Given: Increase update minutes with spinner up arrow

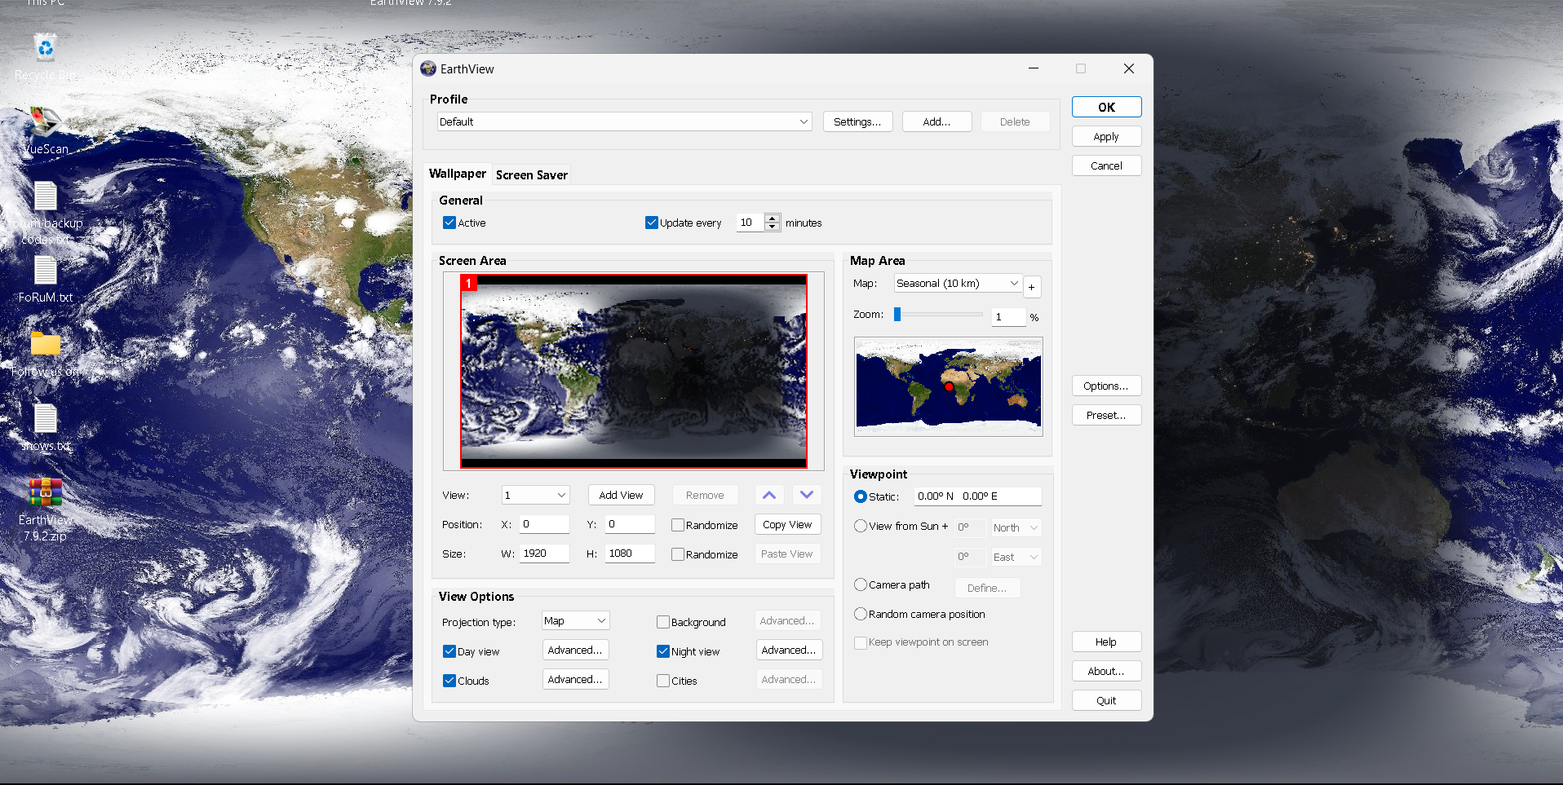Looking at the screenshot, I should pyautogui.click(x=773, y=218).
